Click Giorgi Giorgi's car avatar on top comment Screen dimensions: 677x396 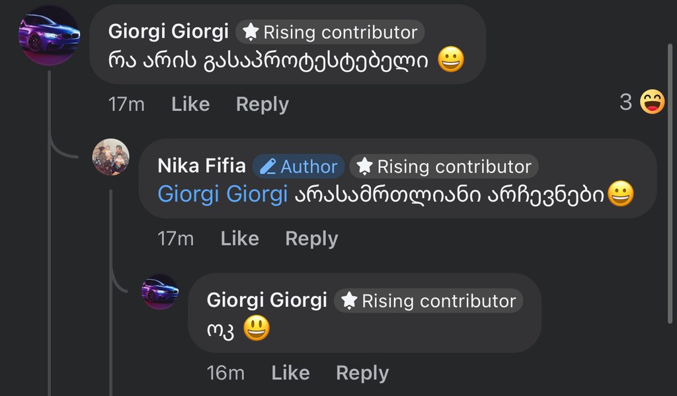click(49, 34)
